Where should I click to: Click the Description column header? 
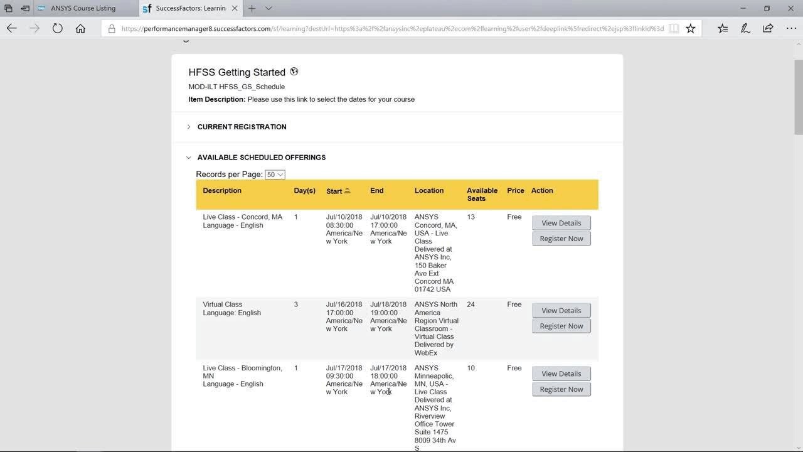click(x=222, y=190)
